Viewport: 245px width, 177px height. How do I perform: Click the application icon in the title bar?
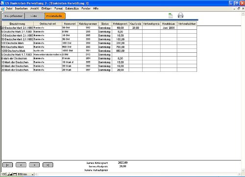click(2, 3)
